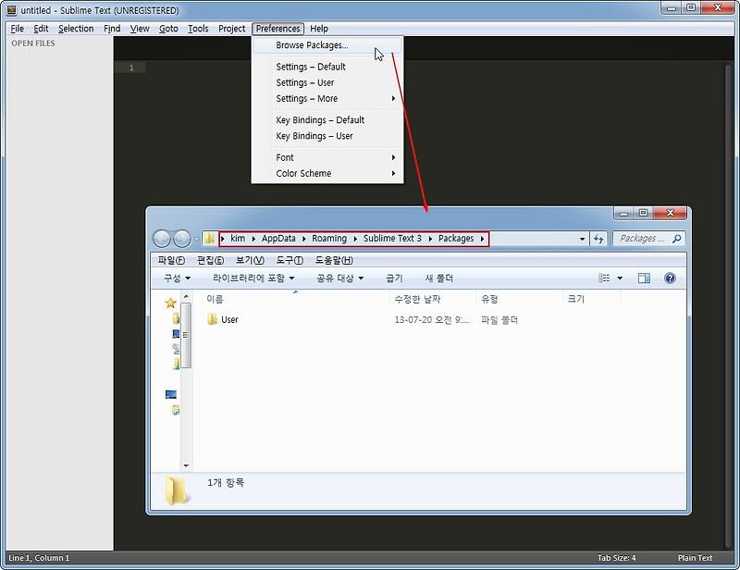Open the Find menu
The height and width of the screenshot is (570, 740).
pos(112,29)
